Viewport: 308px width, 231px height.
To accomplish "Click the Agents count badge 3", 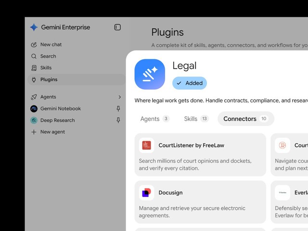I will (166, 119).
